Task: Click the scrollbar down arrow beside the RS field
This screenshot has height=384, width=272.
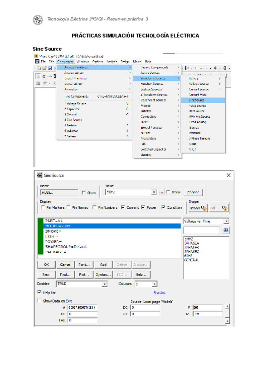Action: pyautogui.click(x=228, y=321)
